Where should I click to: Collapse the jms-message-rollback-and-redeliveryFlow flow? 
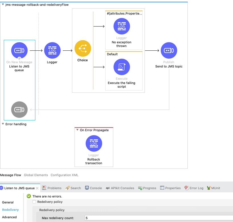(x=3, y=5)
